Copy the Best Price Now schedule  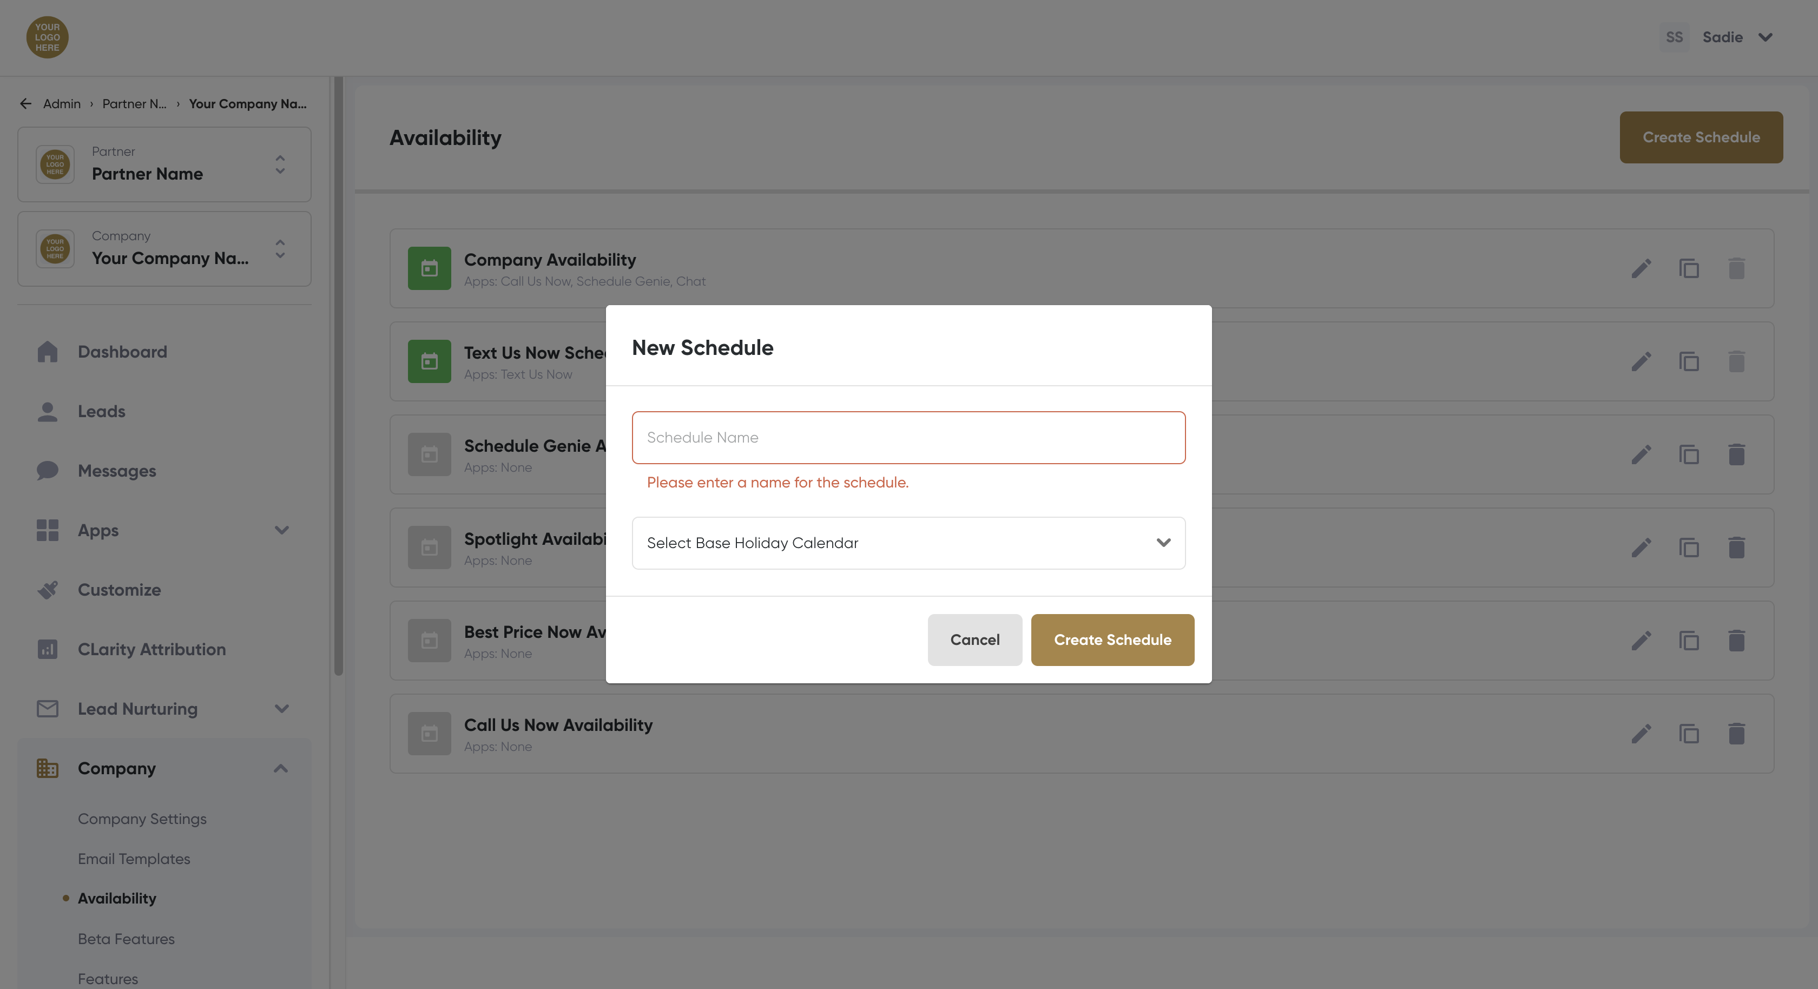pos(1689,640)
